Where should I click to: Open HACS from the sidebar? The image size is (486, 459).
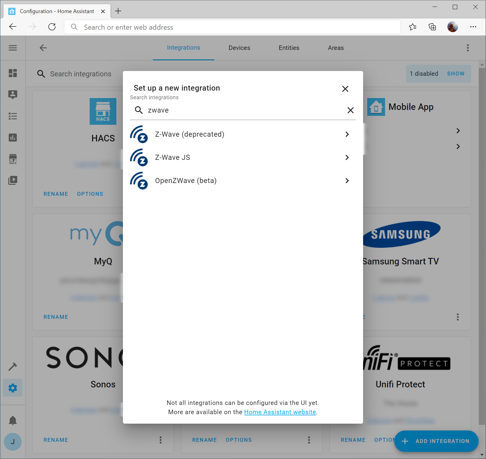pos(13,159)
